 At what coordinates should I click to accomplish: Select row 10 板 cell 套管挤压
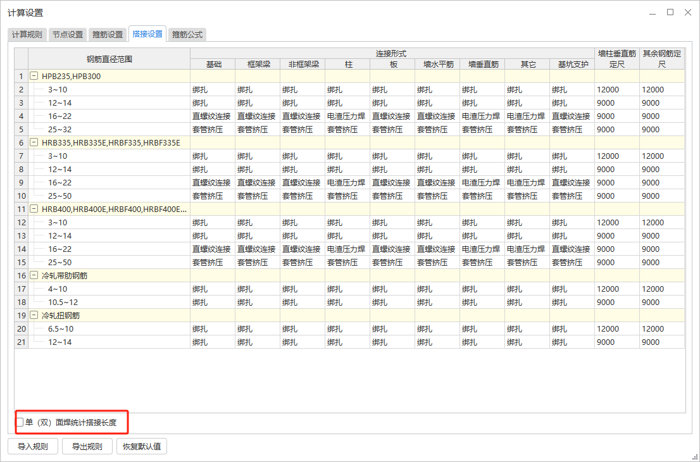click(393, 196)
